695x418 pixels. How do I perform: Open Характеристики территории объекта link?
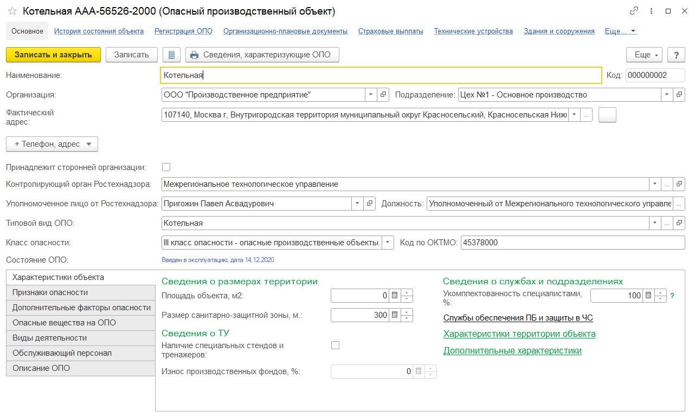[519, 334]
